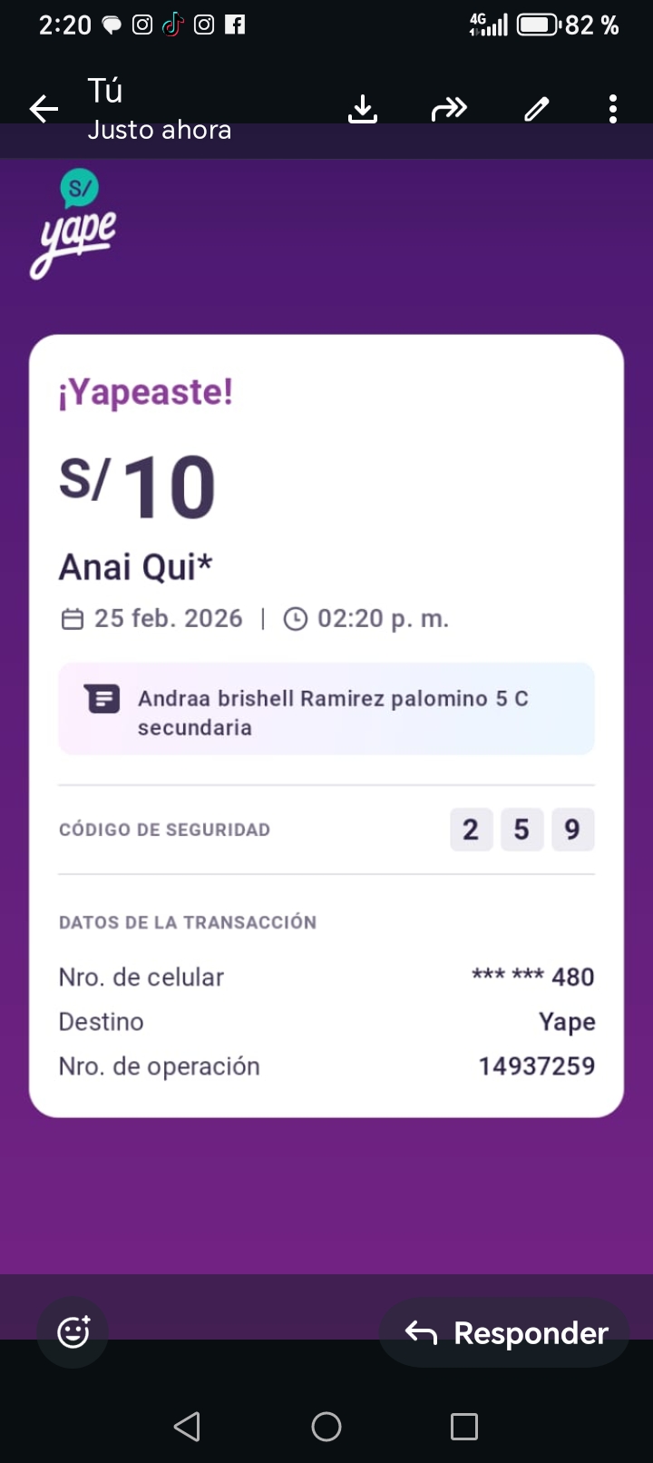Open the pencil edit tool
653x1463 pixels.
[537, 109]
